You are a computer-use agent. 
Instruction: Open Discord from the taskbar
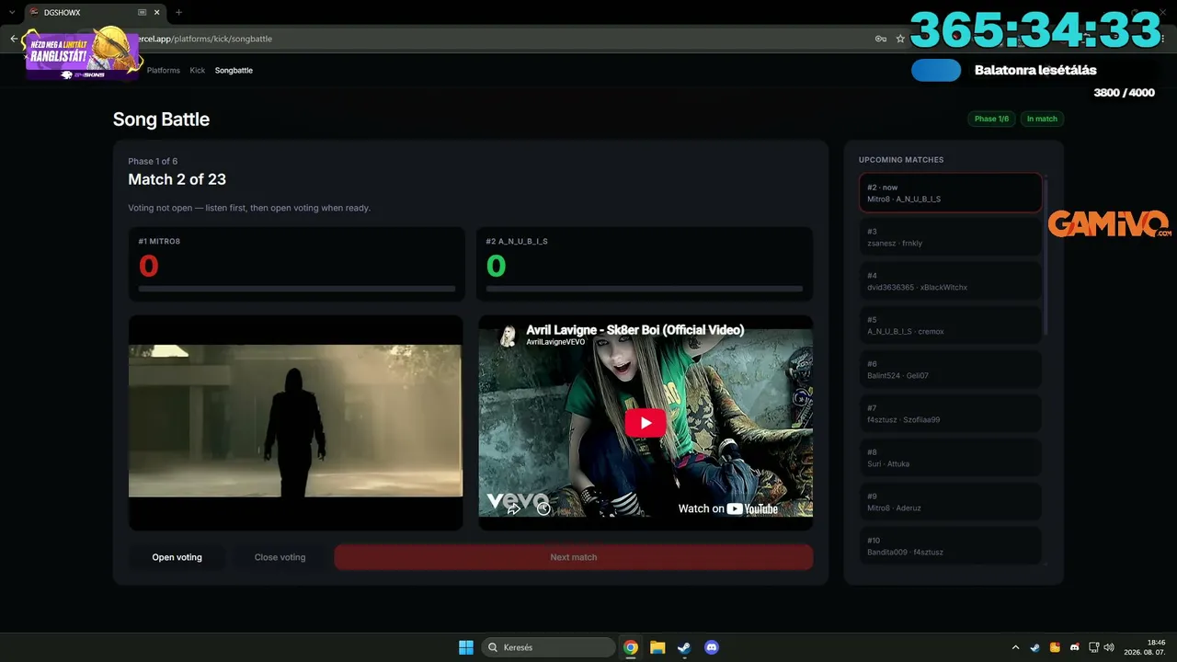(x=711, y=647)
